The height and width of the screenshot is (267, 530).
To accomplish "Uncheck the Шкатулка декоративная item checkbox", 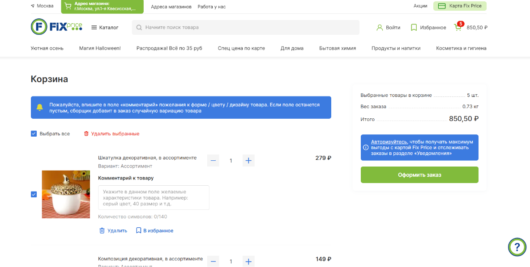I will coord(34,194).
